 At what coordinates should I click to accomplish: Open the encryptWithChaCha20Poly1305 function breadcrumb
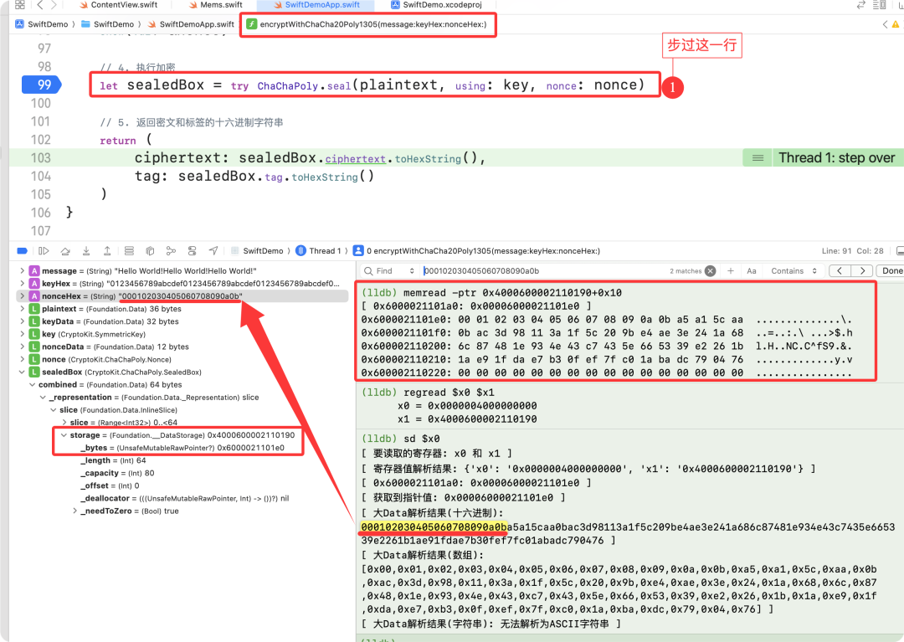[367, 24]
